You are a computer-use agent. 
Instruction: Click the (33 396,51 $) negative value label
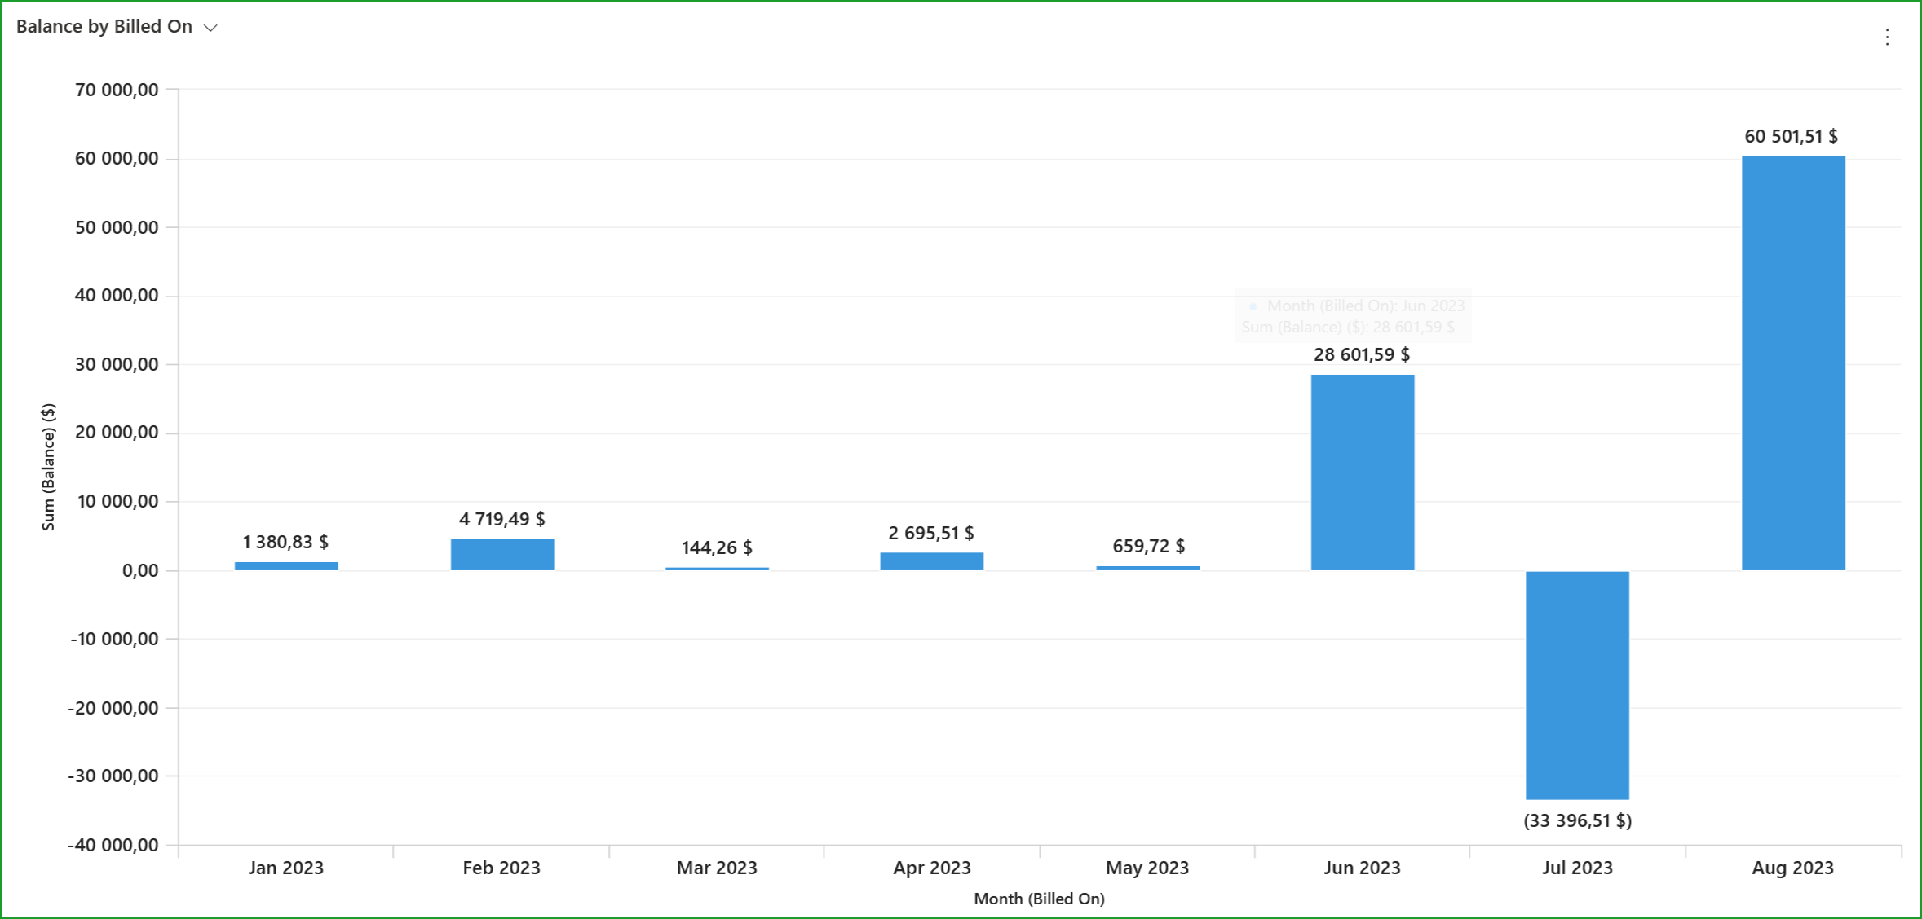pyautogui.click(x=1576, y=821)
